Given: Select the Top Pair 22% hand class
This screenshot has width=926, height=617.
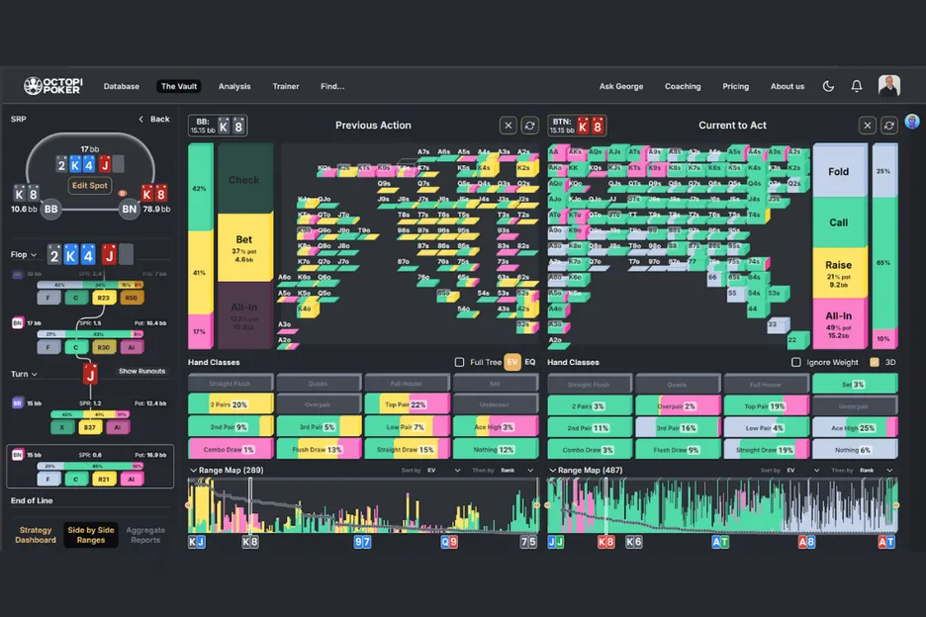Looking at the screenshot, I should [x=406, y=405].
